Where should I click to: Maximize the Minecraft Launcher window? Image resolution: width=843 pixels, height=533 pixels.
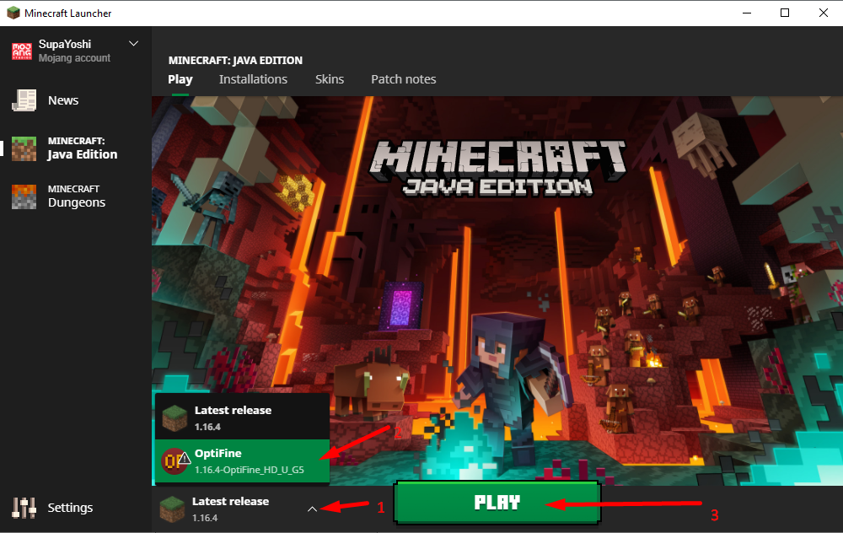[785, 13]
